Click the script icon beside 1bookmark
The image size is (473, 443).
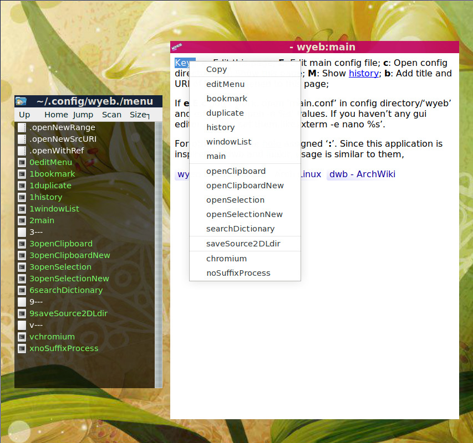coord(22,174)
